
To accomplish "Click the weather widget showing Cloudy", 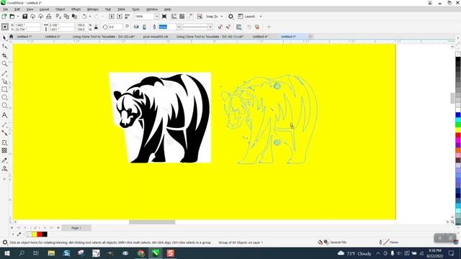I will [x=354, y=253].
